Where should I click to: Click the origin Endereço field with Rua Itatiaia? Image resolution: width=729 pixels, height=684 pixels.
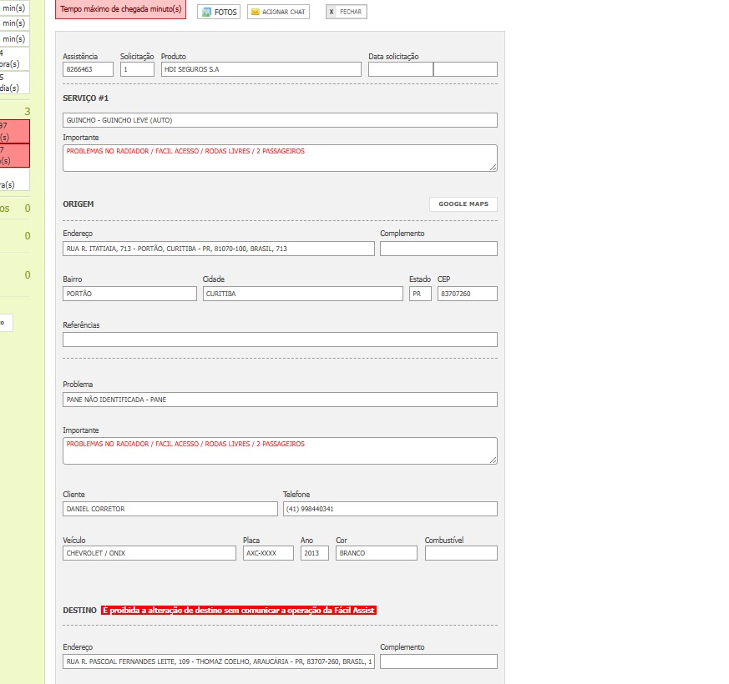click(218, 249)
